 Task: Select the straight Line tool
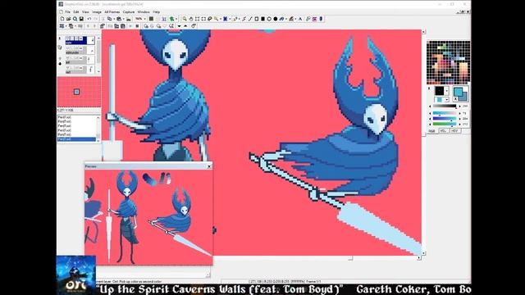tap(250, 19)
